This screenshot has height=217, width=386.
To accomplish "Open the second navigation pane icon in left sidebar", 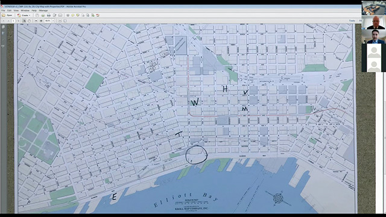I will click(x=3, y=33).
